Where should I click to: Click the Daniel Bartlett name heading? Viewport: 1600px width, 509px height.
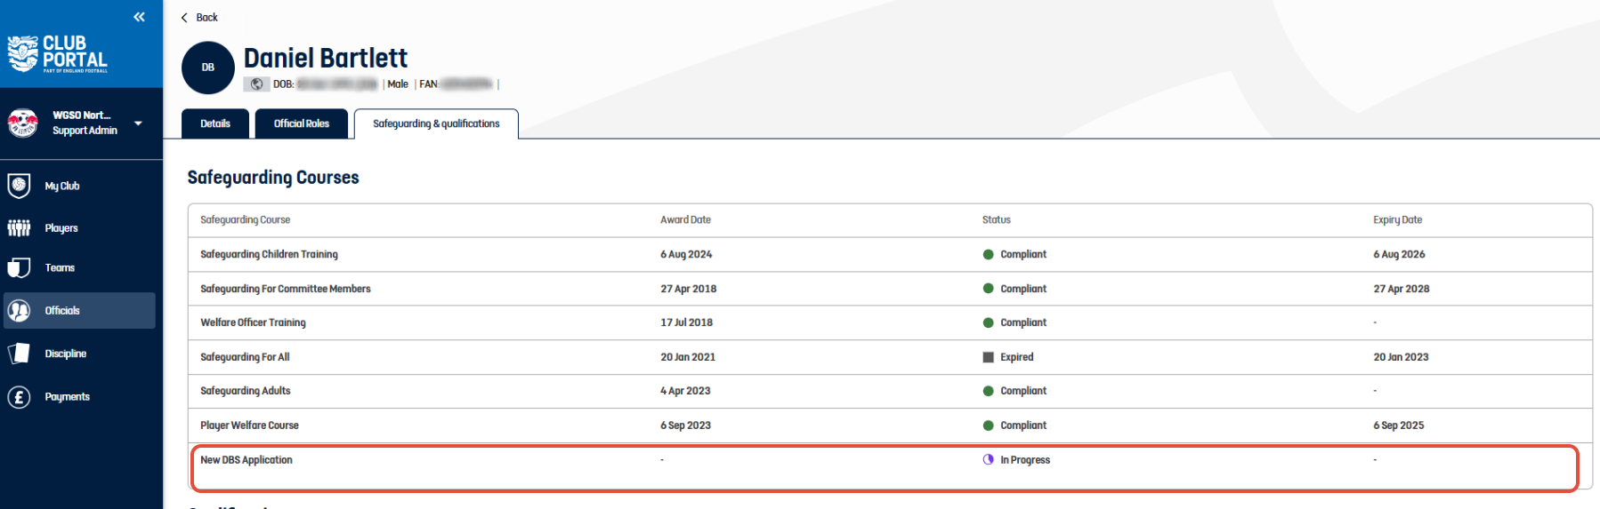[x=326, y=59]
